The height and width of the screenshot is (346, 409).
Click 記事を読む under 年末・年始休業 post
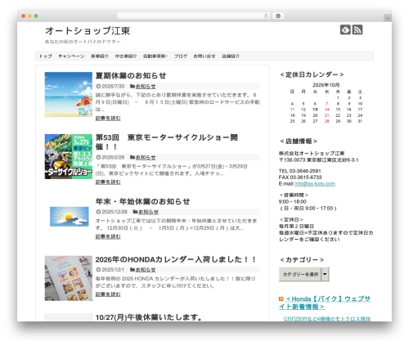pos(108,236)
